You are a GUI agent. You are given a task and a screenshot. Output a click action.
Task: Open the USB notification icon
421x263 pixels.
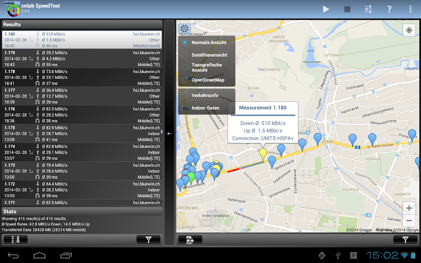tap(338, 255)
